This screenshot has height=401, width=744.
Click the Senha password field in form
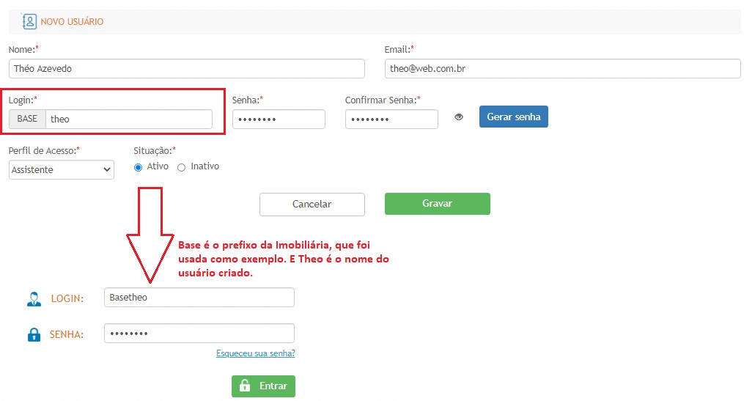tap(279, 119)
